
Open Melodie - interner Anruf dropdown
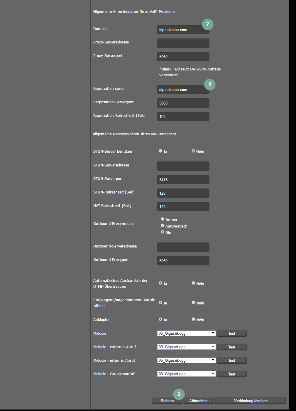tap(186, 361)
